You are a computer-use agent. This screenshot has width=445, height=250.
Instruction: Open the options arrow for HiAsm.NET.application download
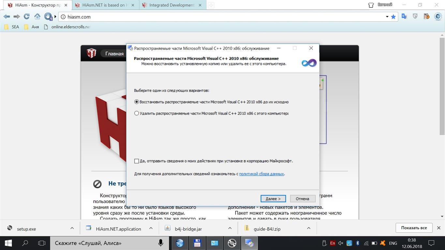pyautogui.click(x=151, y=228)
